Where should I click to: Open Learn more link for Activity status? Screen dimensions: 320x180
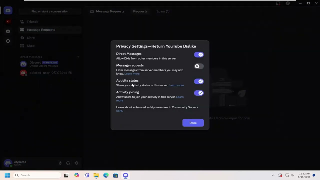[176, 85]
